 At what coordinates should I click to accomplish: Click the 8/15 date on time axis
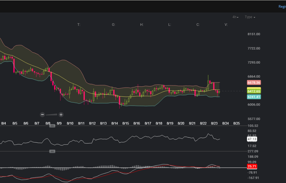(x=125, y=123)
